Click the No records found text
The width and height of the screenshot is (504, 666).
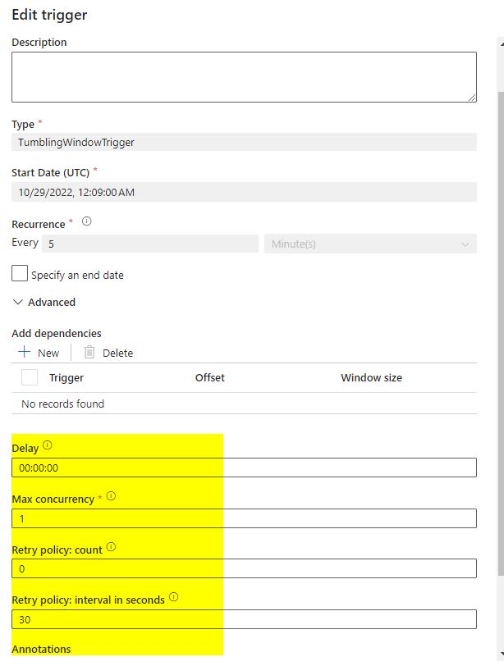coord(63,404)
